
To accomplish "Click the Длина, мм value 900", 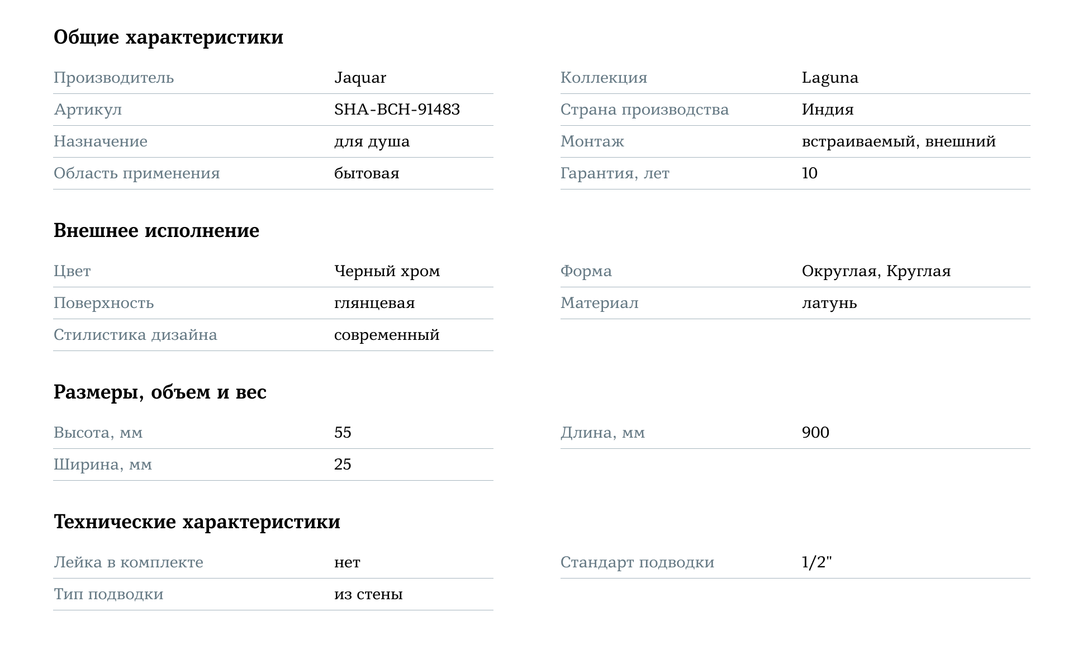I will (x=815, y=433).
